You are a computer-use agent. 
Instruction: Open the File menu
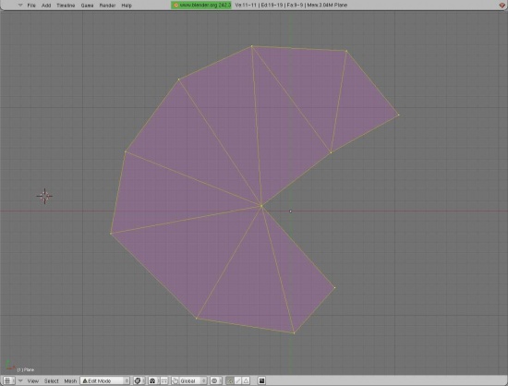(x=31, y=6)
